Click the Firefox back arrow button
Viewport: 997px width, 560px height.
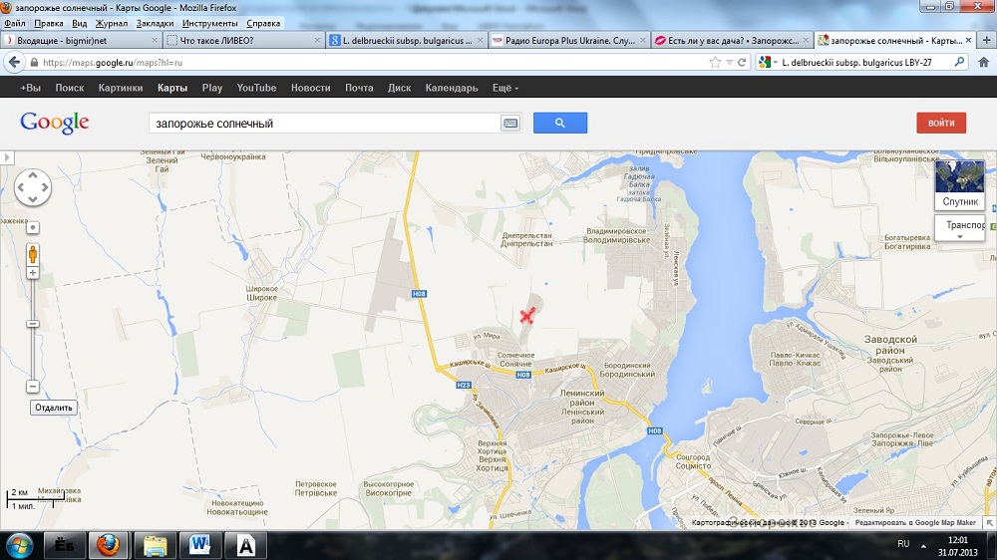pyautogui.click(x=14, y=63)
